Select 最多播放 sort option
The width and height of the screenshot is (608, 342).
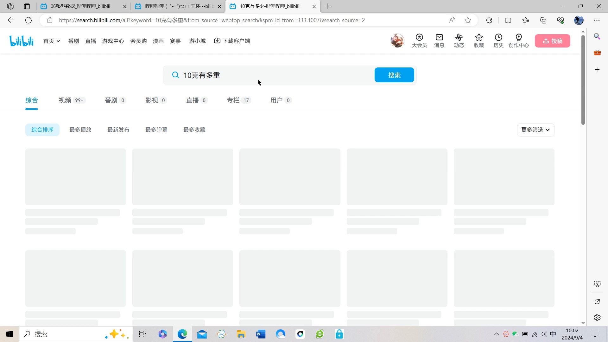[81, 130]
